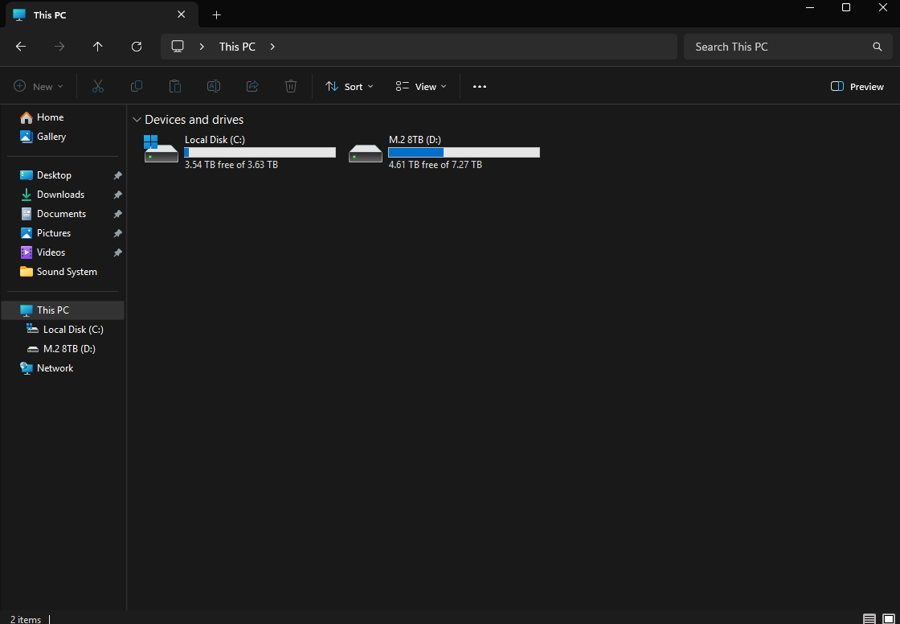Click chevron before This PC in address bar
Image resolution: width=900 pixels, height=624 pixels.
tap(202, 47)
